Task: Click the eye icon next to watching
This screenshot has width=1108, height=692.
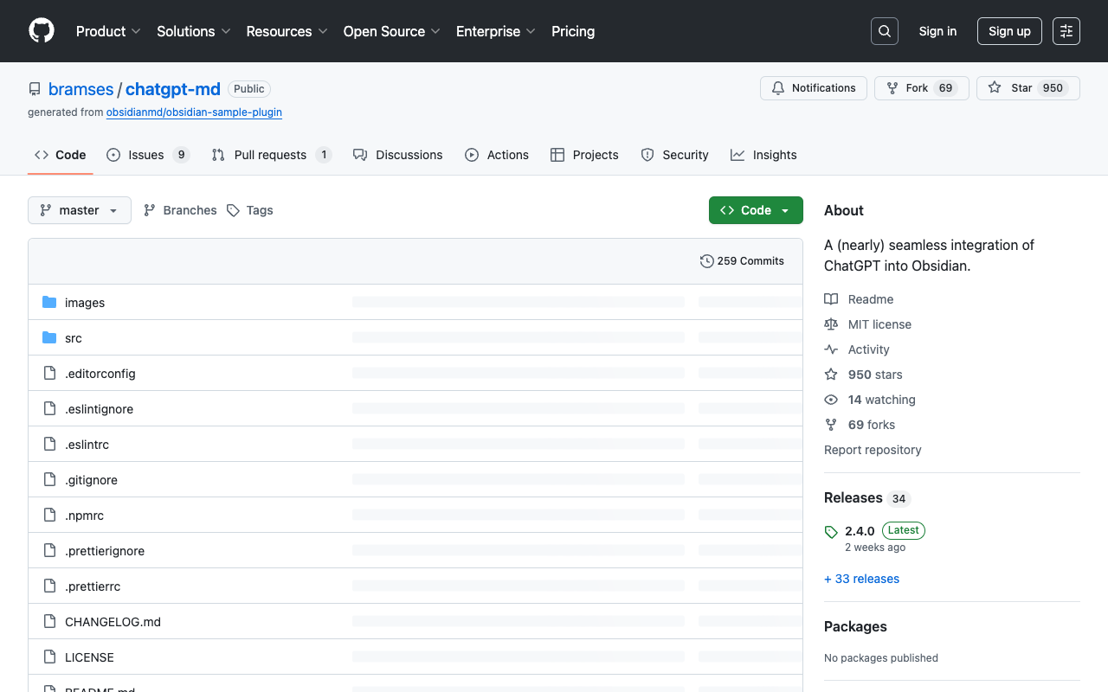Action: coord(831,400)
